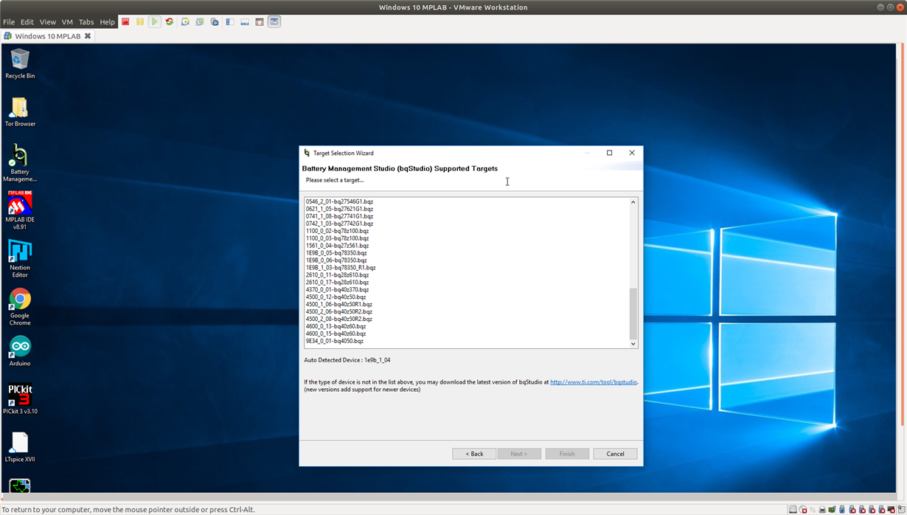Launch Arduino desktop shortcut

pyautogui.click(x=20, y=351)
